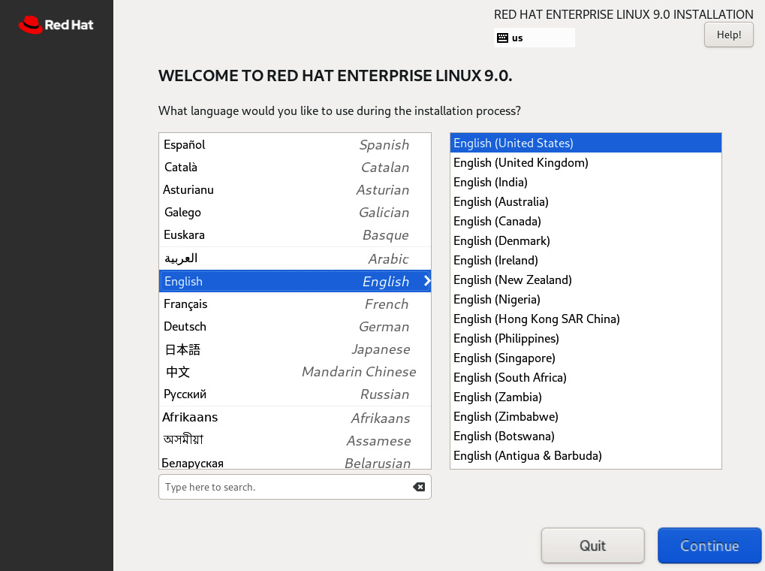This screenshot has width=765, height=571.
Task: Select English (Zimbabwe) locale
Action: (586, 416)
